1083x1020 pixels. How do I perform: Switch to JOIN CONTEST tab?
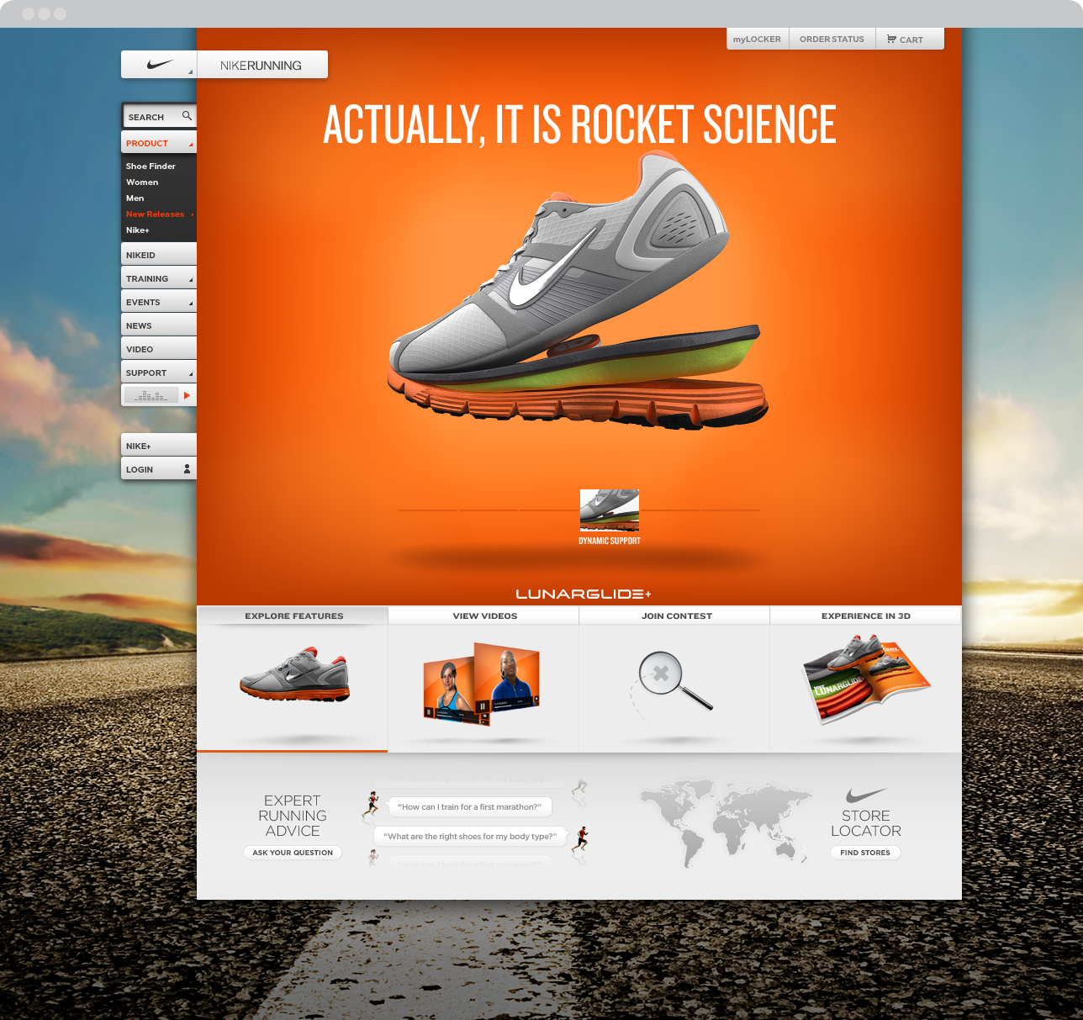[676, 616]
